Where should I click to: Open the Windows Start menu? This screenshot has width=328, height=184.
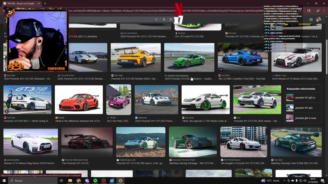click(x=4, y=181)
